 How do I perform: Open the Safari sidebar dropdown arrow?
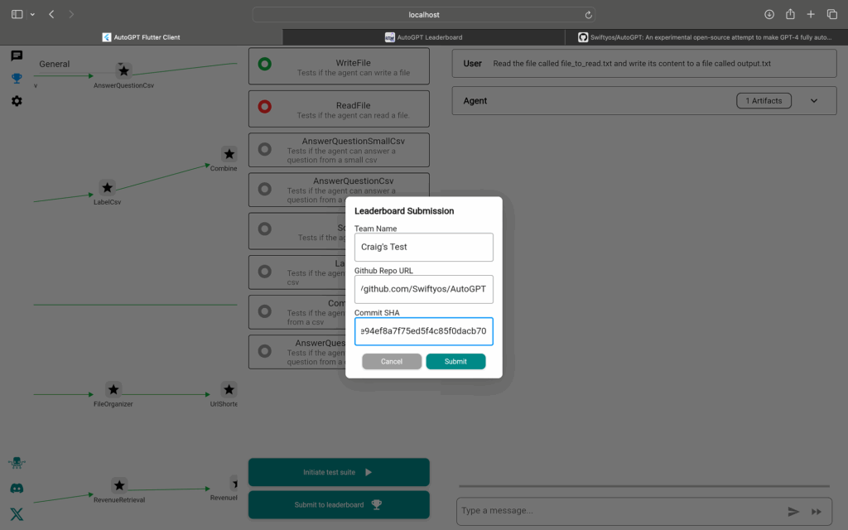click(32, 15)
